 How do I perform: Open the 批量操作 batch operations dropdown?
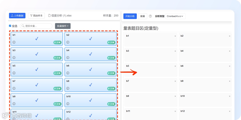click(x=63, y=26)
